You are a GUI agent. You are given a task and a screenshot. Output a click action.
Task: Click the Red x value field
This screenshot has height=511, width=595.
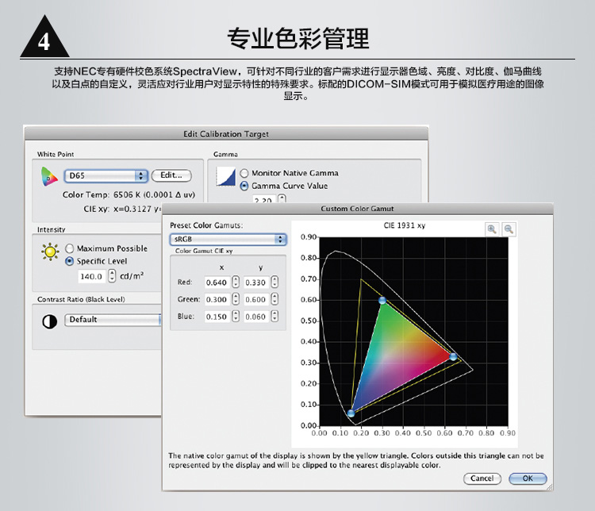pyautogui.click(x=216, y=282)
